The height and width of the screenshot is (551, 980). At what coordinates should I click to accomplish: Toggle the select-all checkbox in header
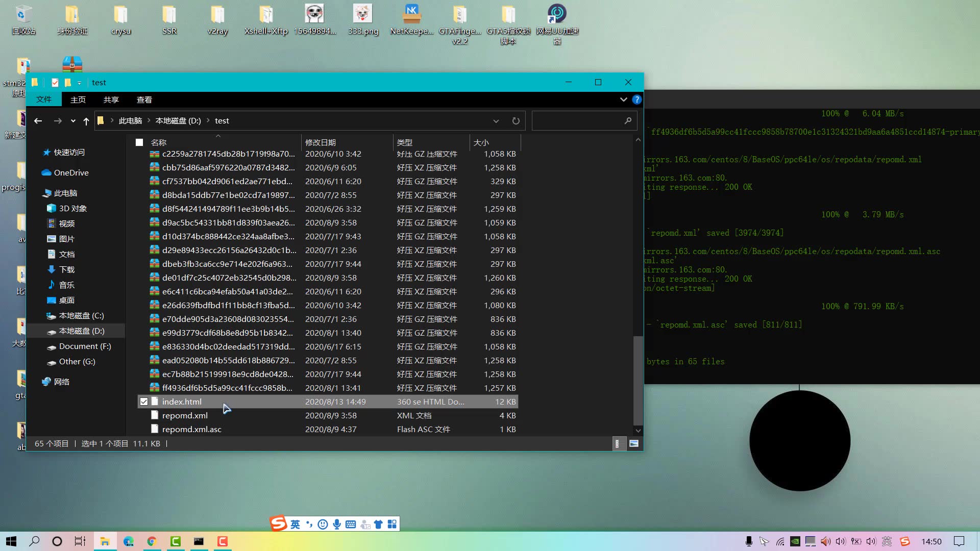tap(139, 142)
